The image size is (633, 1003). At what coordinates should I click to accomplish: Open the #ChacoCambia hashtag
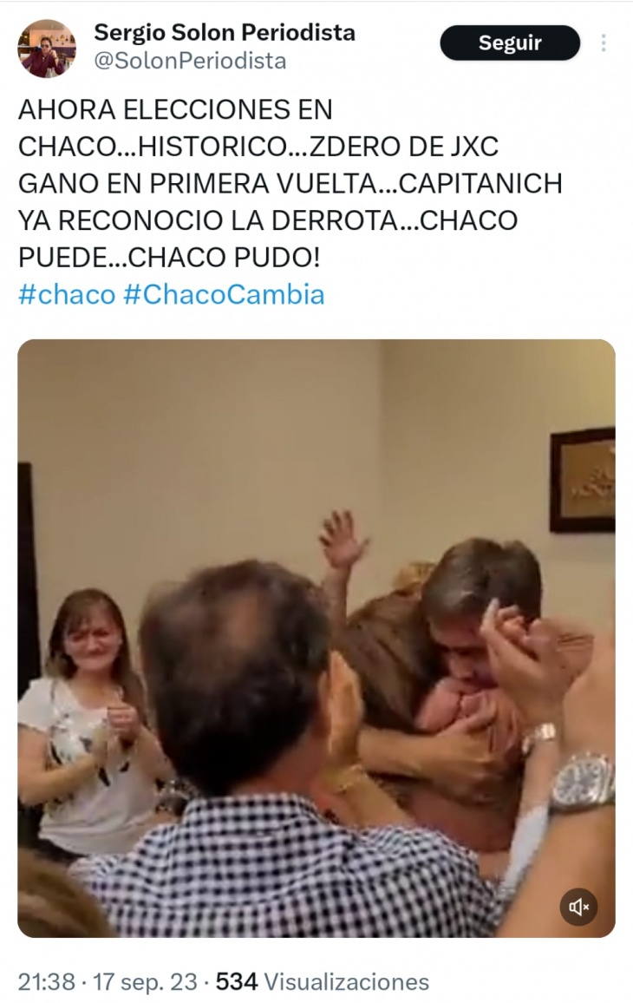tap(224, 295)
